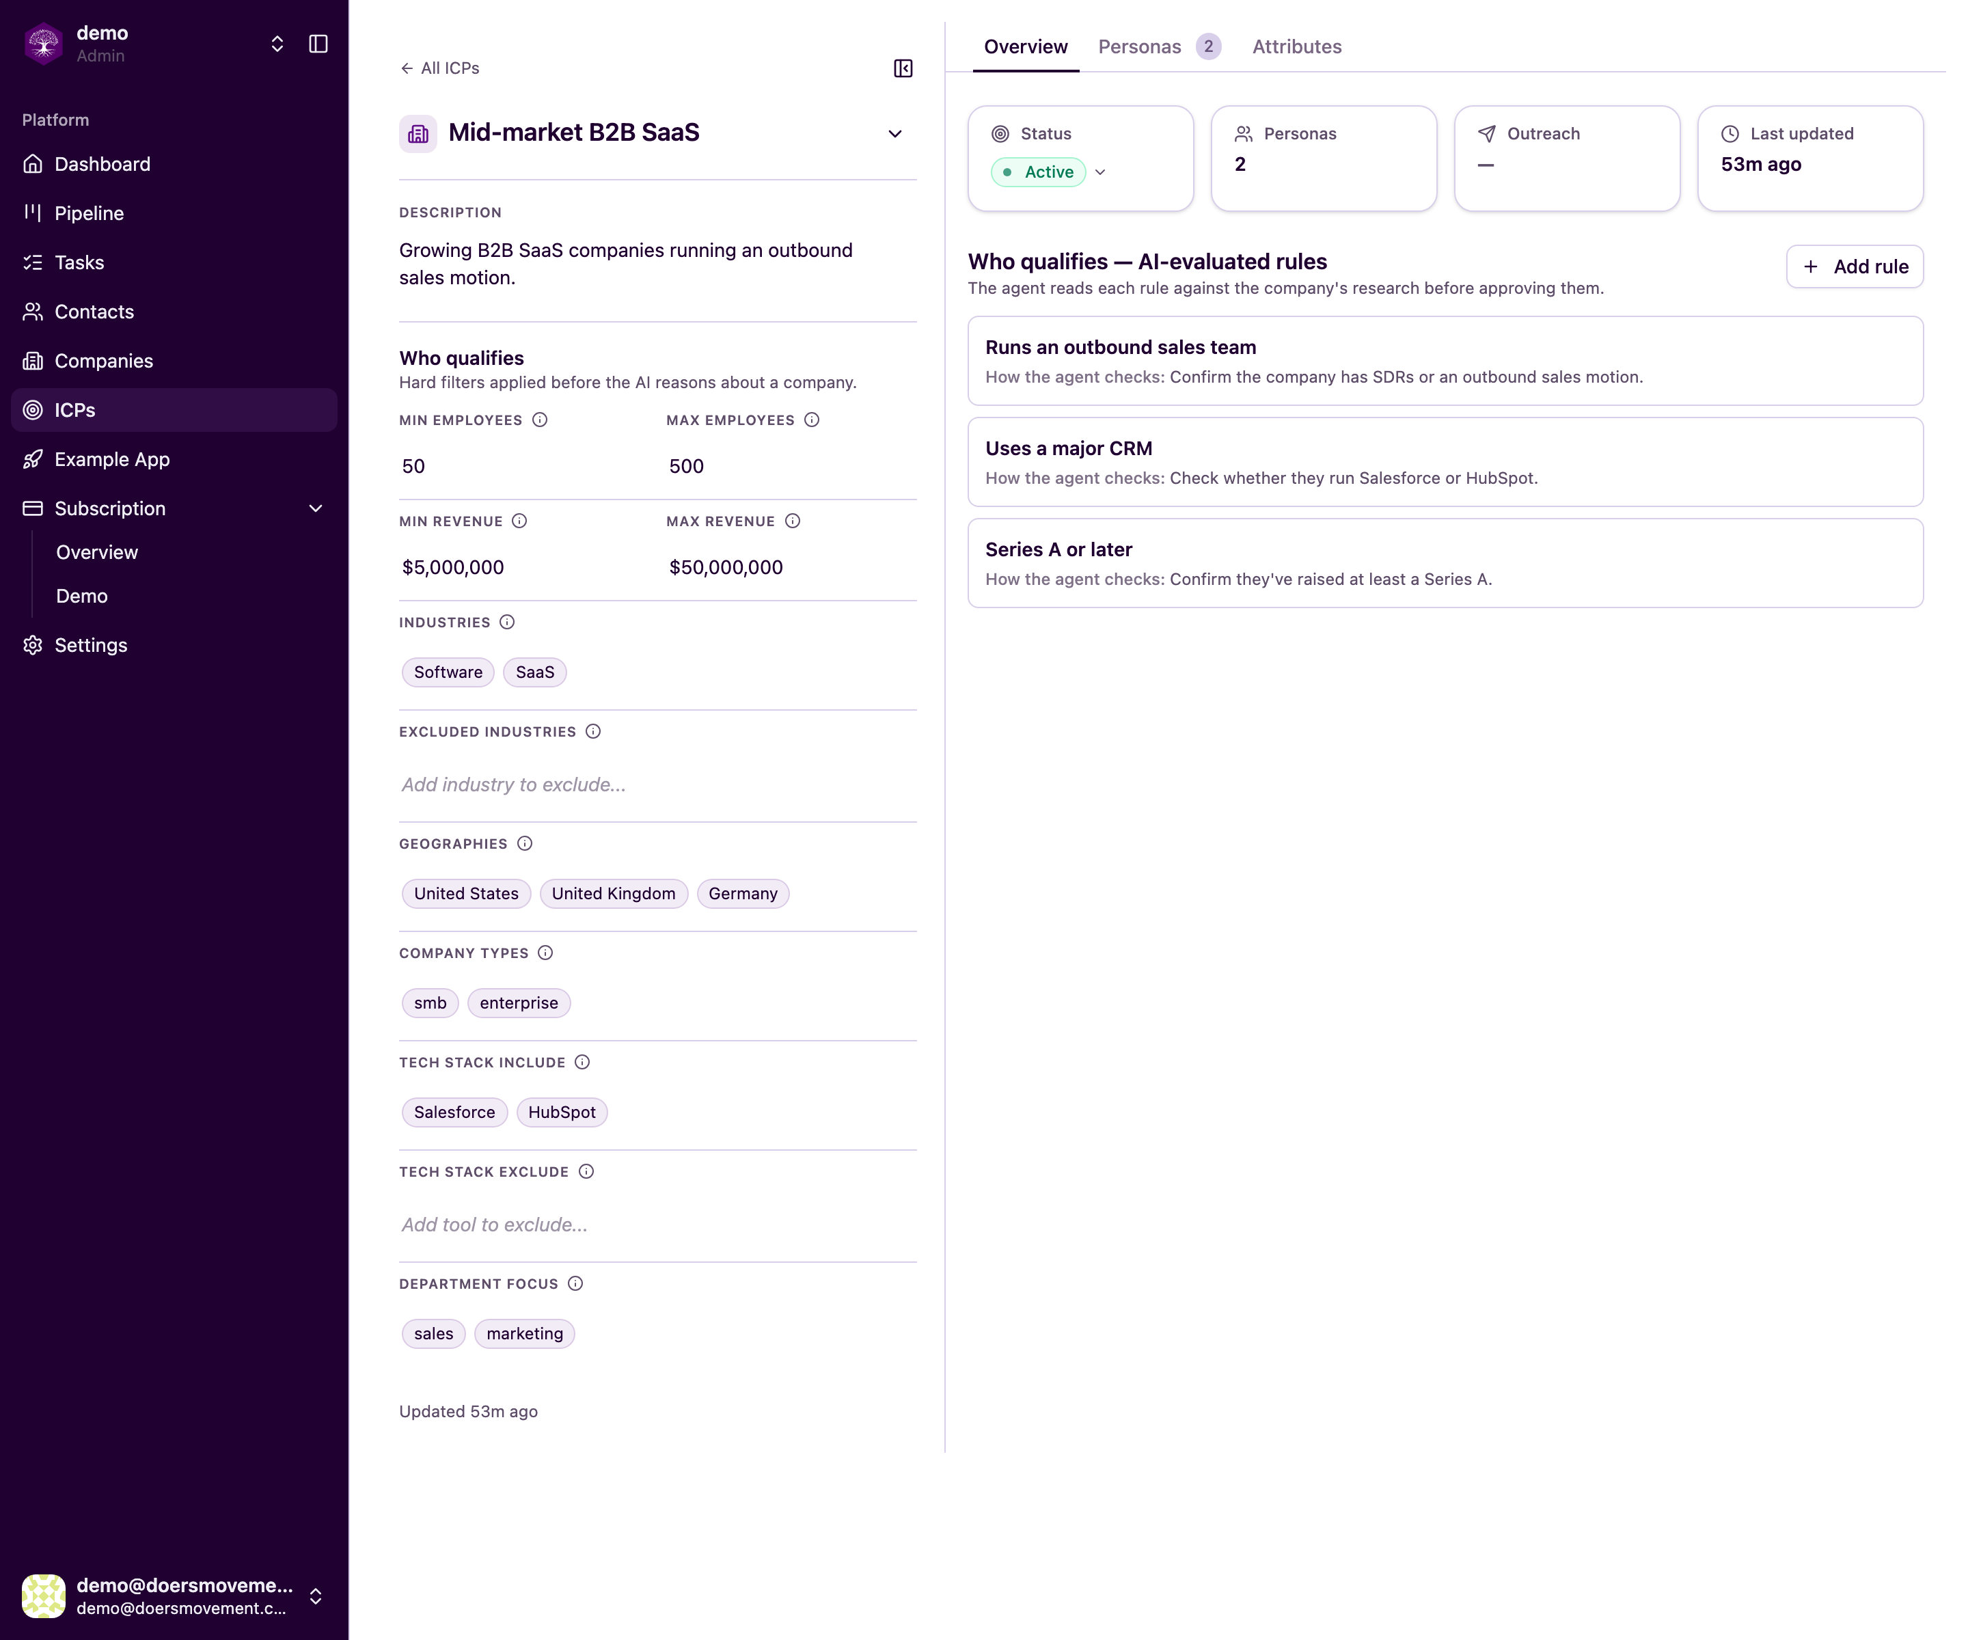Image resolution: width=1968 pixels, height=1640 pixels.
Task: Open Contacts in the sidebar
Action: tap(174, 312)
